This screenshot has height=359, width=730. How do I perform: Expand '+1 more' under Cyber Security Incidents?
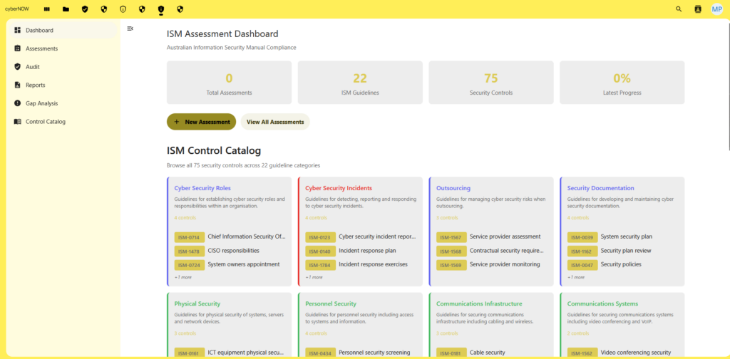click(x=313, y=277)
